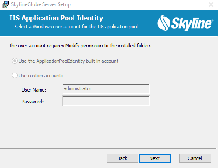
Task: Focus the Password input field
Action: (x=106, y=101)
